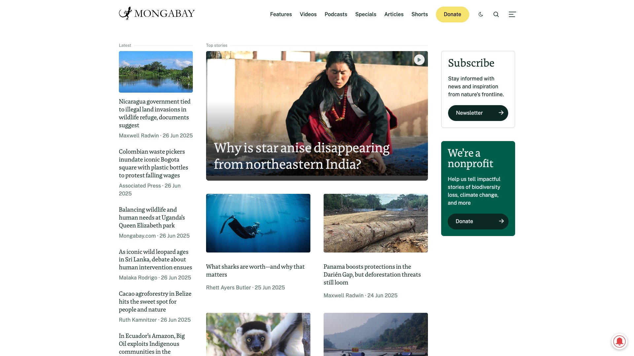The height and width of the screenshot is (356, 634).
Task: Open Uganda Queen Elizabeth park story
Action: tap(152, 218)
